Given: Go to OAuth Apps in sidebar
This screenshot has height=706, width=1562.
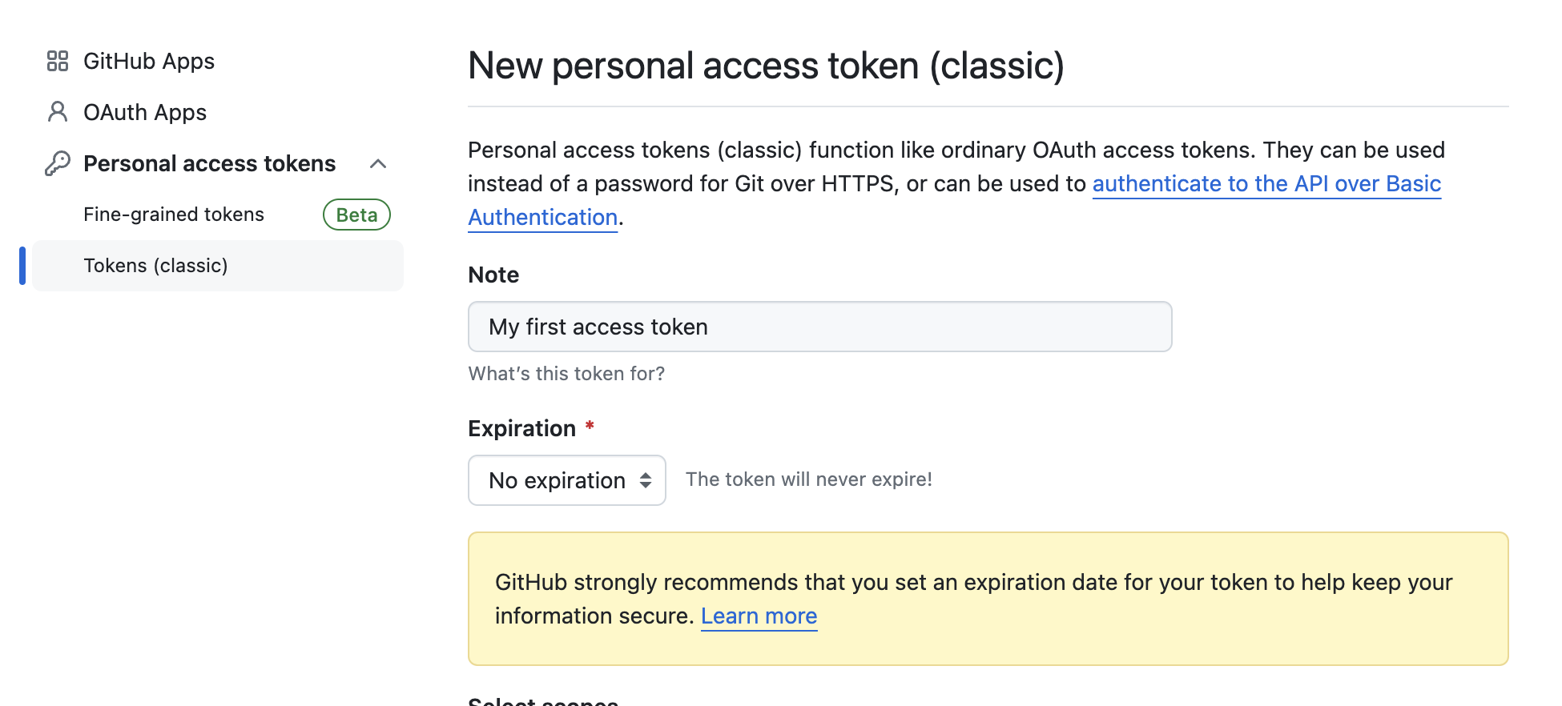Looking at the screenshot, I should (x=145, y=112).
